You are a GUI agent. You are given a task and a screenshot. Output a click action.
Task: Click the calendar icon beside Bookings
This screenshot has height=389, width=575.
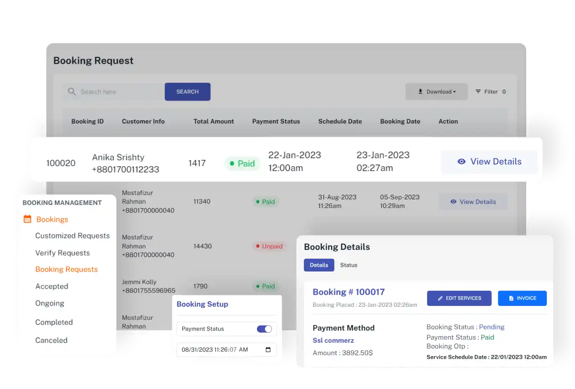point(27,219)
